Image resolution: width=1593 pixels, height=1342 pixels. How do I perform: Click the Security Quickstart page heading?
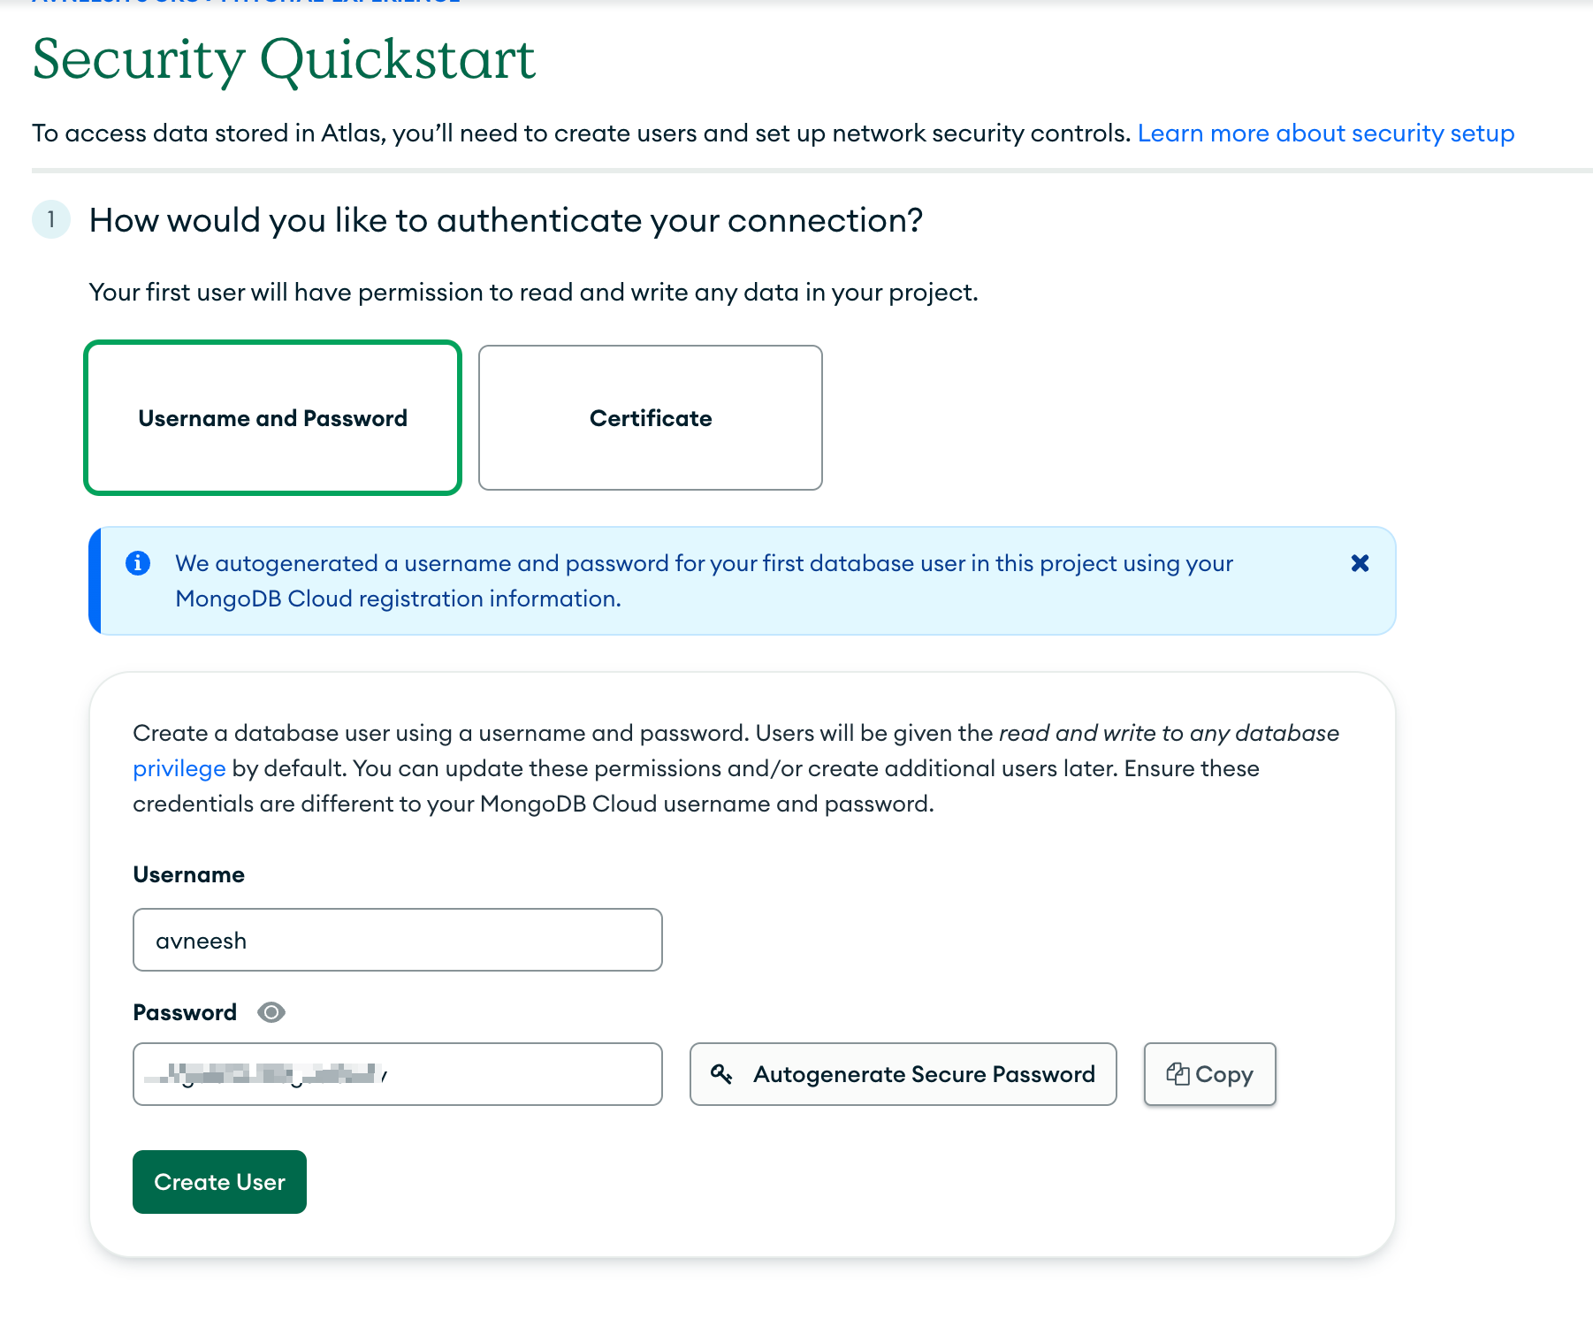[x=283, y=57]
